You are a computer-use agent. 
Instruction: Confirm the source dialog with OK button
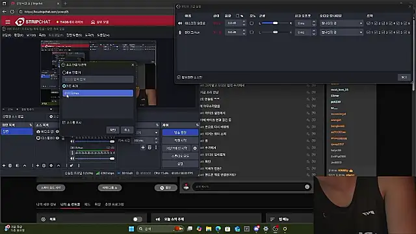pos(112,130)
